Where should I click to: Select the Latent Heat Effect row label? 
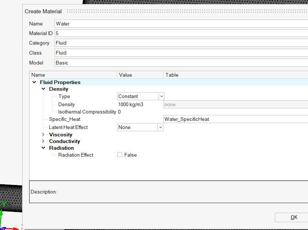coord(68,127)
